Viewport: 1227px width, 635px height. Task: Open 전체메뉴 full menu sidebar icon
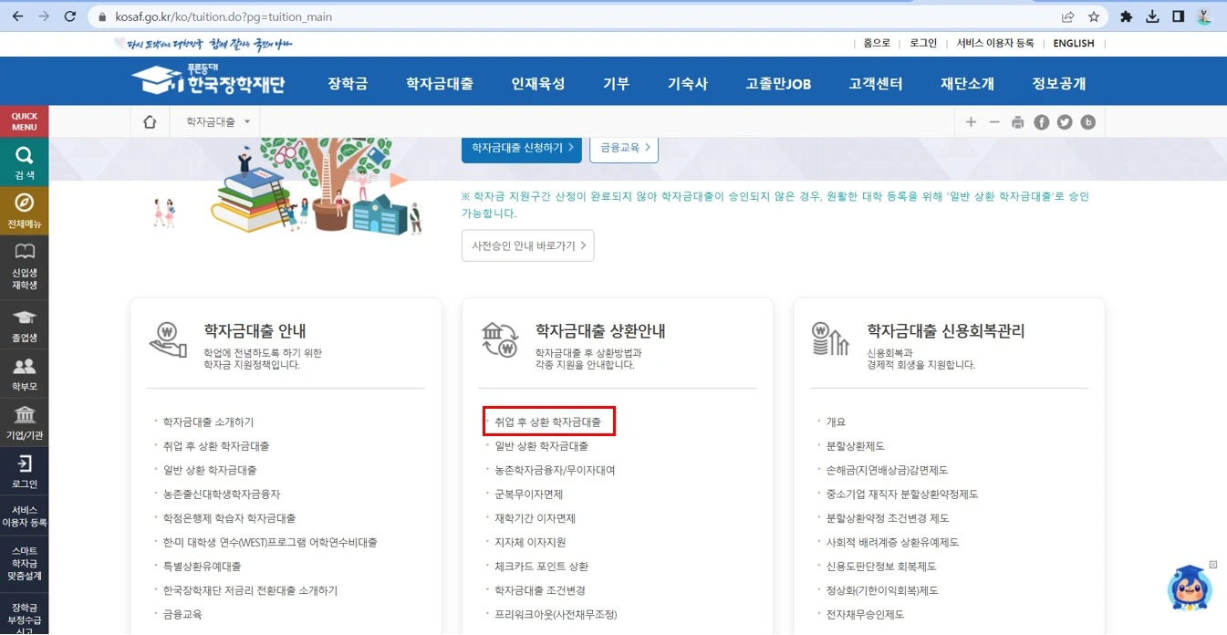tap(25, 212)
